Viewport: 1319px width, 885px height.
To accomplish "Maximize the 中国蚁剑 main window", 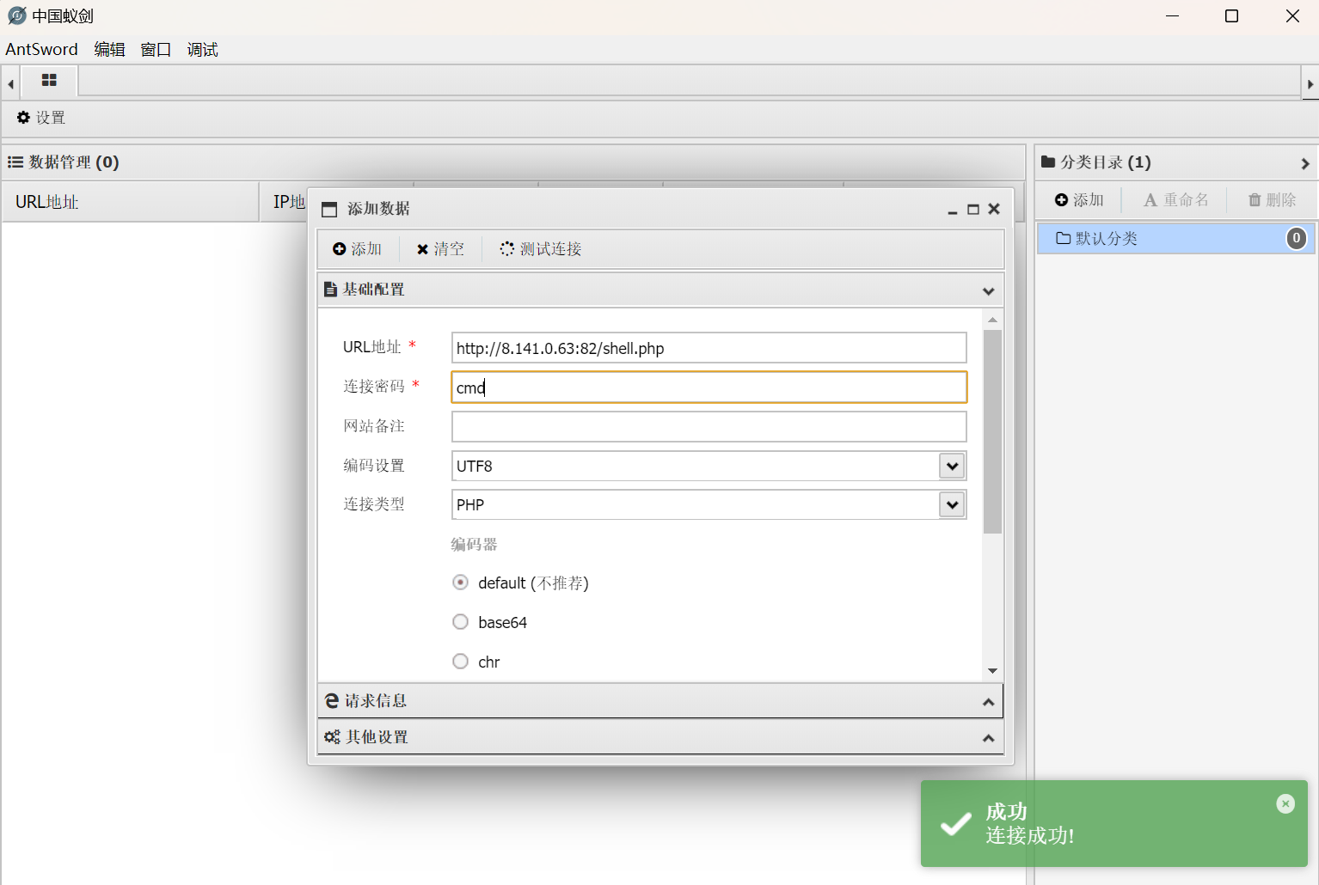I will 1231,16.
